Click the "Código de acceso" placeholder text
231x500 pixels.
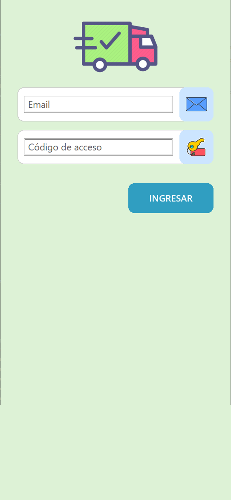coord(65,147)
